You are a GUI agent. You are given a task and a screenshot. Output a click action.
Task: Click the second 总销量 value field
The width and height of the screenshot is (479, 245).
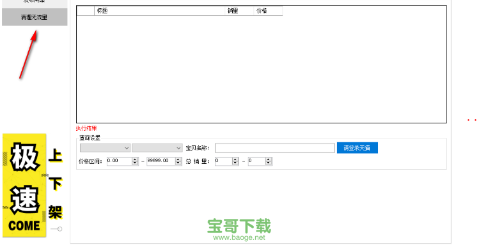[x=257, y=161]
